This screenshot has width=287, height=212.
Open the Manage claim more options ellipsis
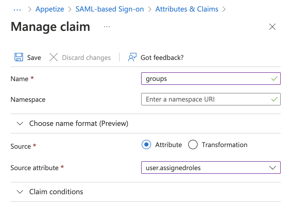(x=107, y=27)
